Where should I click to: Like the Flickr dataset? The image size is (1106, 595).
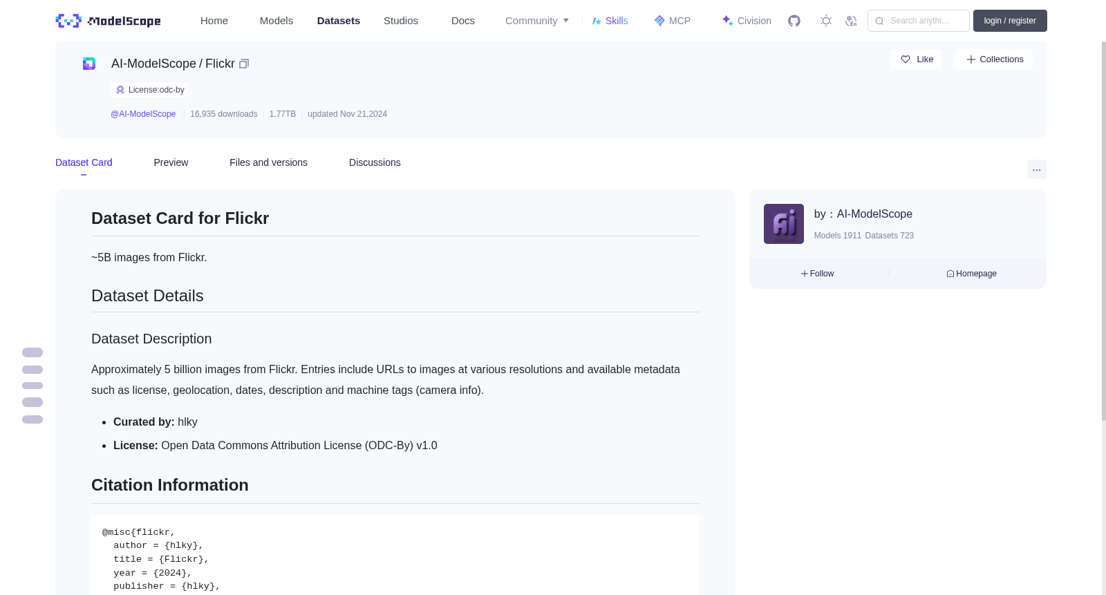coord(916,59)
